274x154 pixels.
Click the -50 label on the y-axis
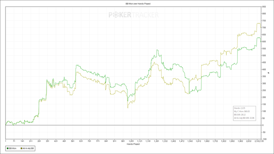tap(264, 132)
